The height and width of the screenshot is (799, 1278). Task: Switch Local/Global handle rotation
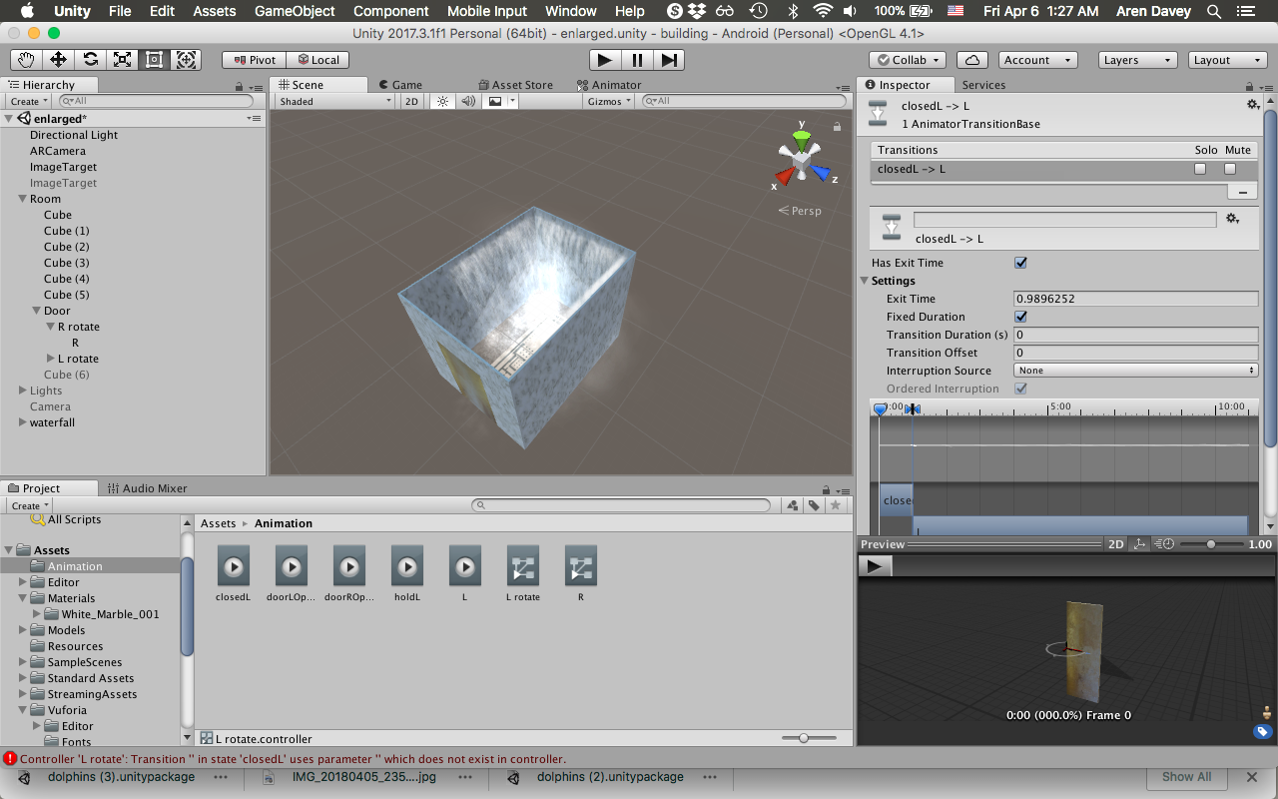318,60
